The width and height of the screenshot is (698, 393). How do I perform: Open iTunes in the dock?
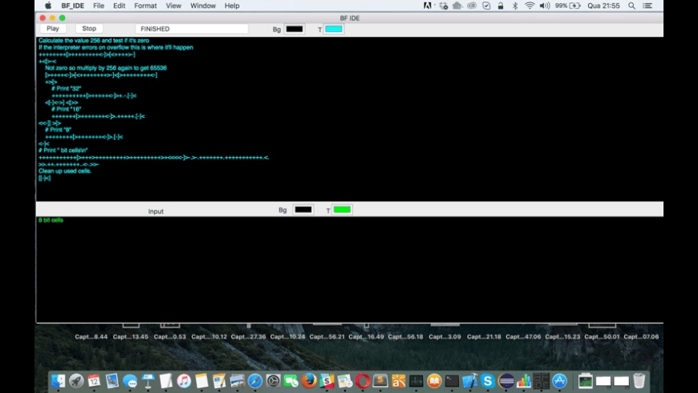tap(184, 381)
